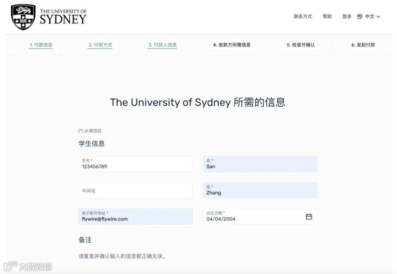Click the page title 'The University of Sydney 所需的信息'
The width and height of the screenshot is (397, 274).
(x=198, y=102)
